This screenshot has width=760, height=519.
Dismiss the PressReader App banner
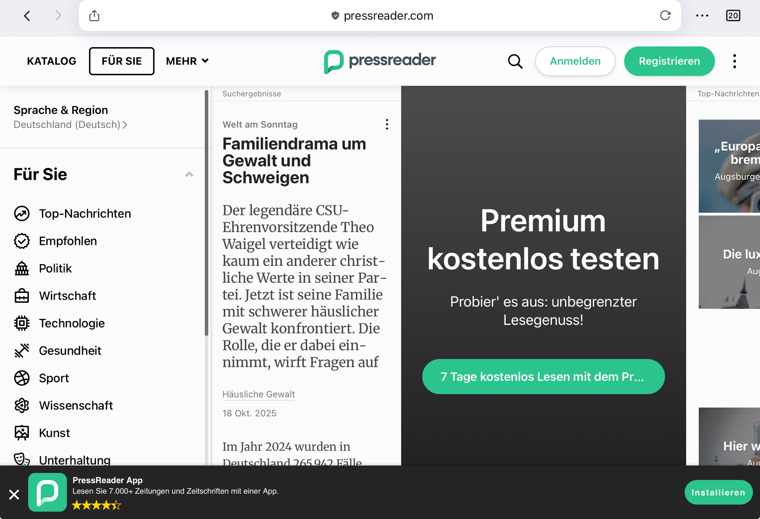(x=14, y=494)
